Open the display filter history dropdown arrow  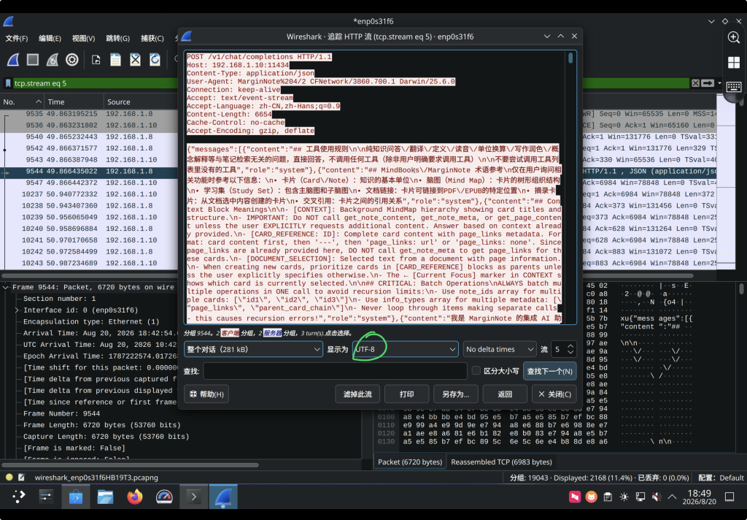coord(719,83)
